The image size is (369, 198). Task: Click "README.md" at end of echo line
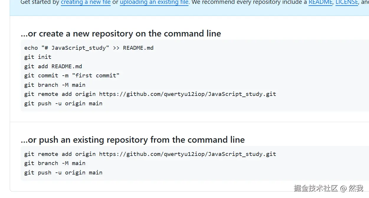click(138, 48)
